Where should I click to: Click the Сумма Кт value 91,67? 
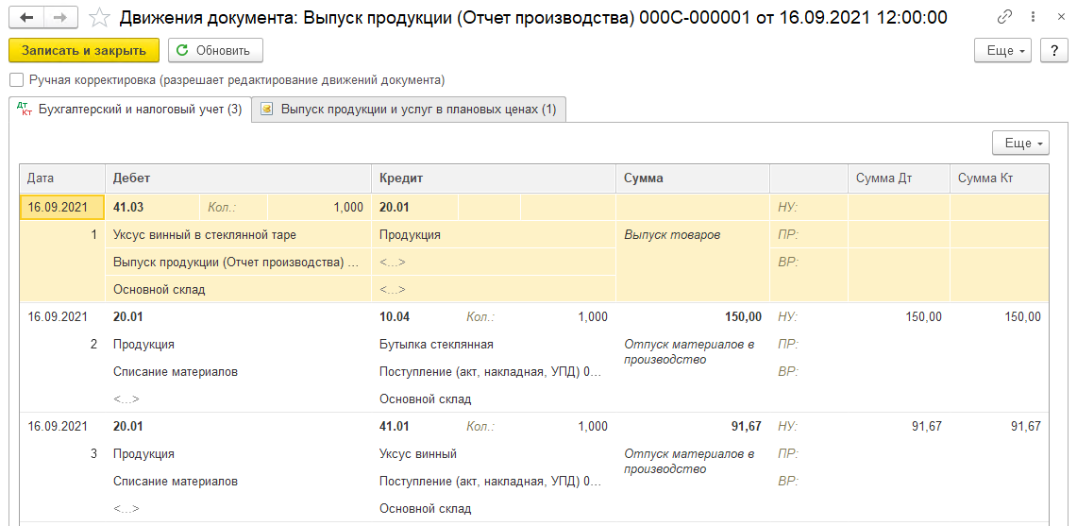click(x=1000, y=426)
